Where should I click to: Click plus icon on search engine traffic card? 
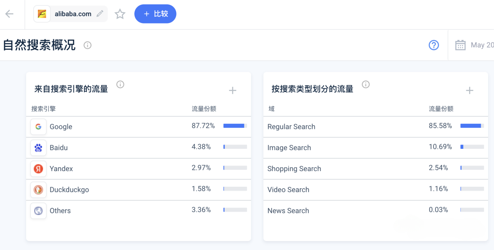(x=232, y=91)
